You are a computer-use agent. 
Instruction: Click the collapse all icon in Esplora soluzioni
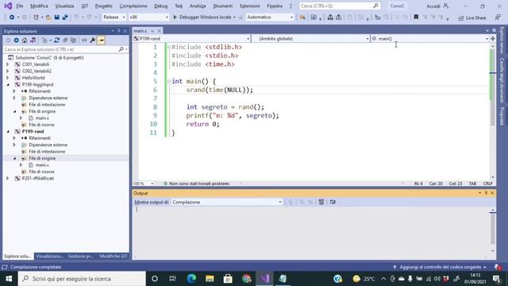[65, 41]
